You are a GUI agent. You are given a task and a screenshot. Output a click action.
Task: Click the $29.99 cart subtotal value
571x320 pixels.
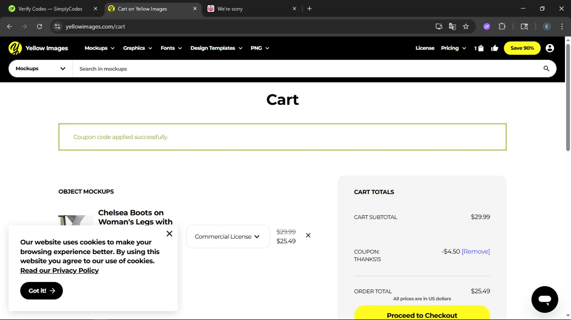click(x=480, y=217)
